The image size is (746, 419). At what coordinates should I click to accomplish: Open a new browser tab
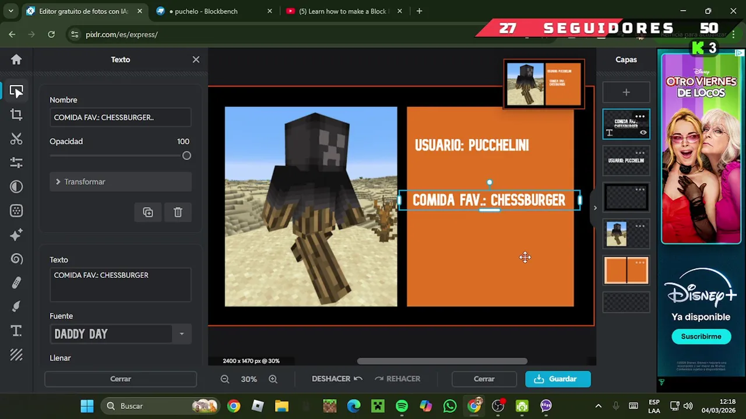click(419, 11)
